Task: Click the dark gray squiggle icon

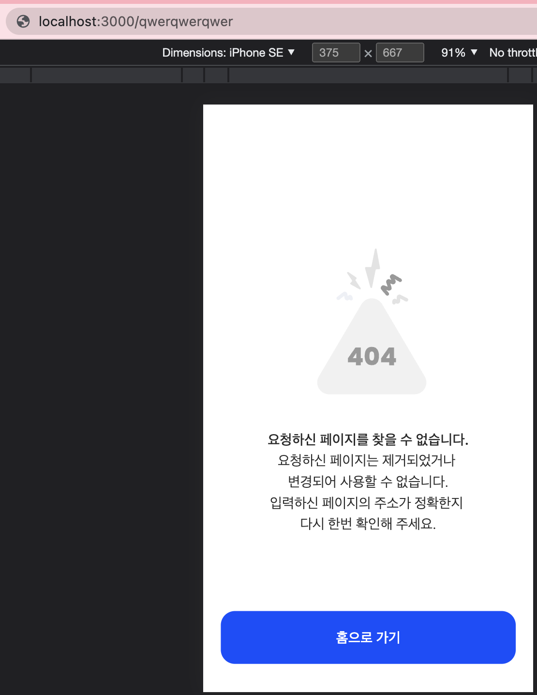Action: point(391,285)
